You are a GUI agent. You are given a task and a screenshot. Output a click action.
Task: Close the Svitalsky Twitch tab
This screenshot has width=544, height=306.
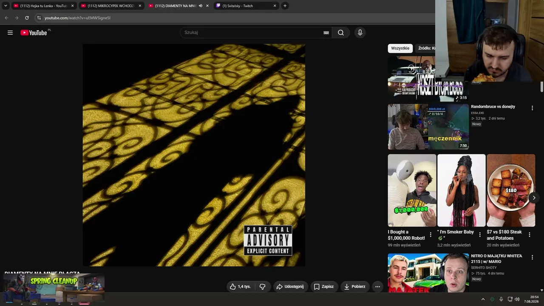[x=275, y=6]
